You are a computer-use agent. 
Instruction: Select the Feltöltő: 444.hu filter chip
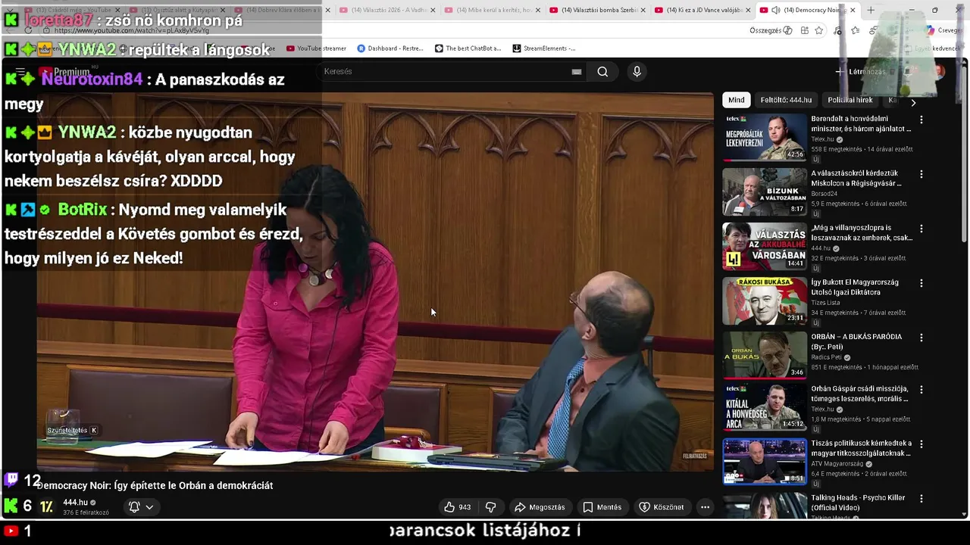pyautogui.click(x=786, y=100)
